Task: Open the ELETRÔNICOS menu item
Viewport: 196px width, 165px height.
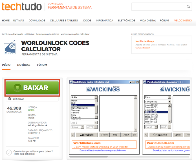Action: click(x=127, y=21)
